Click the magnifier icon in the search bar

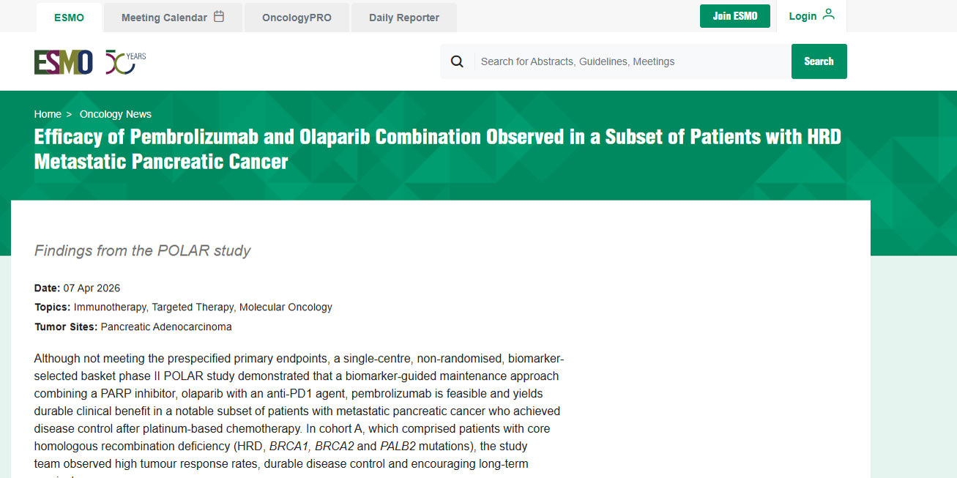tap(457, 61)
